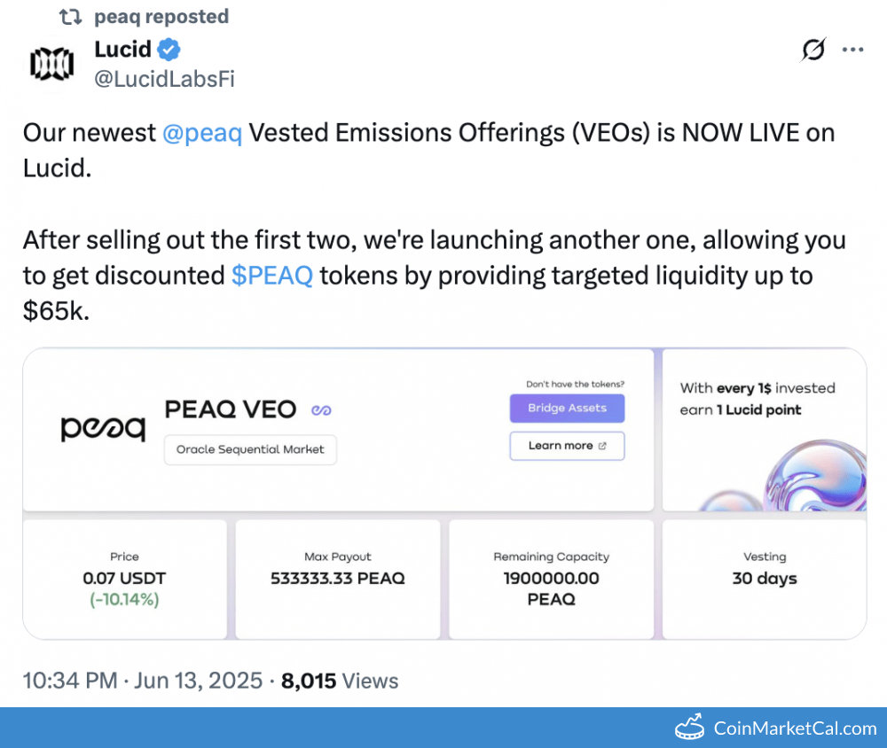Image resolution: width=887 pixels, height=748 pixels.
Task: Open the three-dot more options menu
Action: [x=852, y=51]
